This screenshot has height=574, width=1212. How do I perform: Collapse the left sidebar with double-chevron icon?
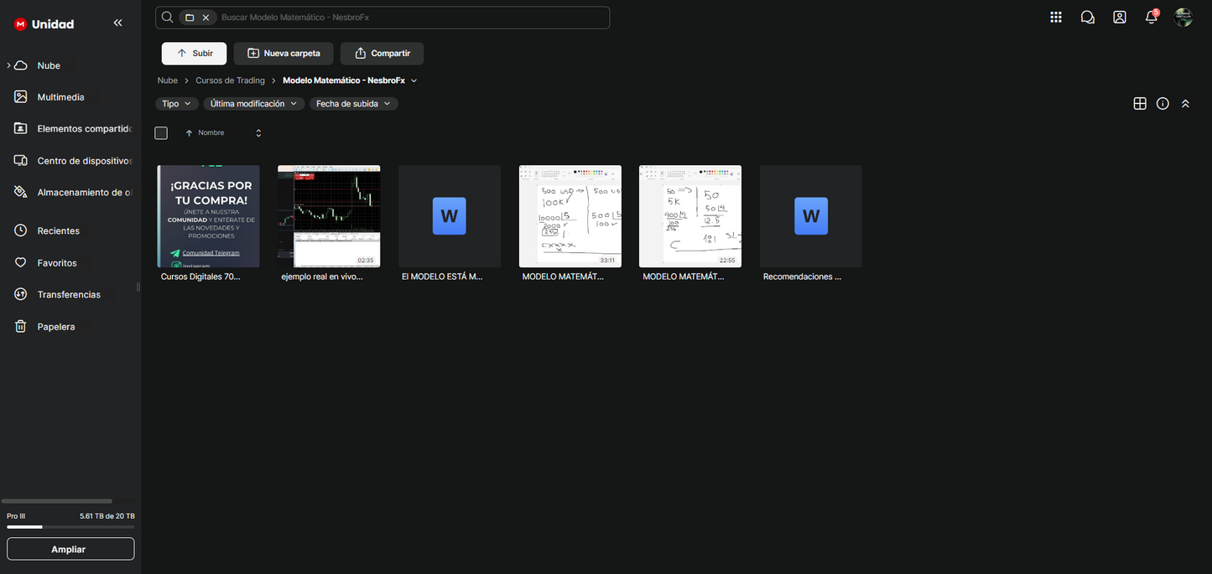coord(117,23)
